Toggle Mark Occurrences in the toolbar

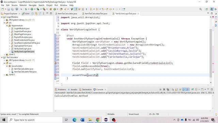click(76, 9)
